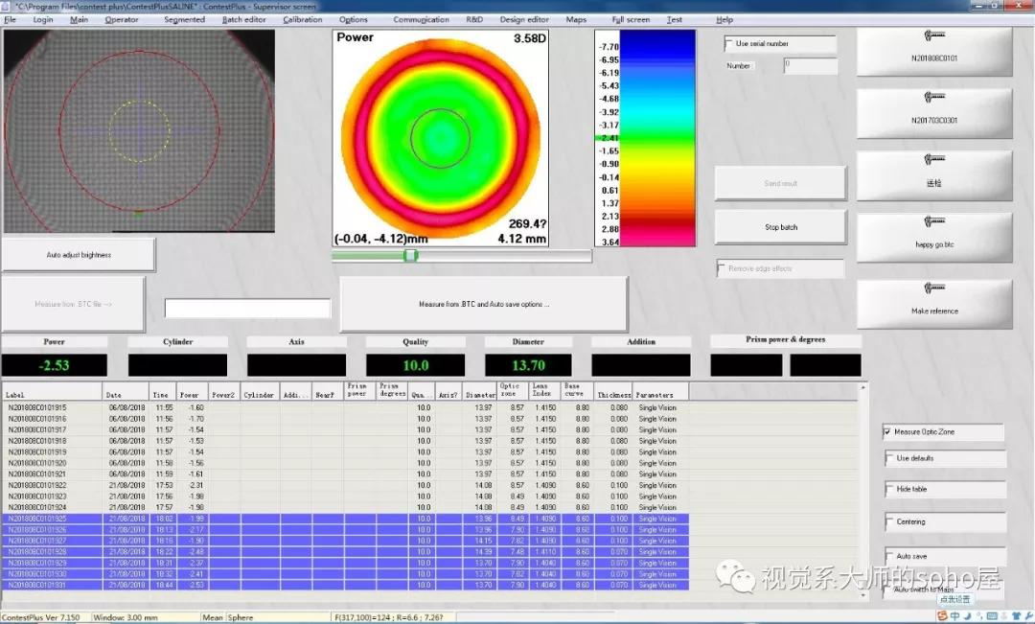The width and height of the screenshot is (1035, 624).
Task: Click the Make reference key button
Action: click(x=934, y=303)
